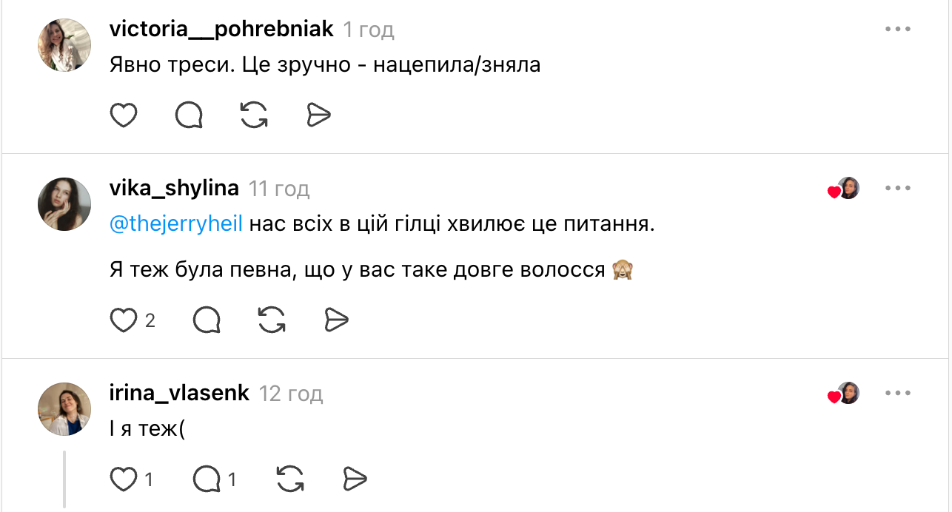
Task: Share irina_vlasenk's comment with the send icon
Action: coord(355,480)
